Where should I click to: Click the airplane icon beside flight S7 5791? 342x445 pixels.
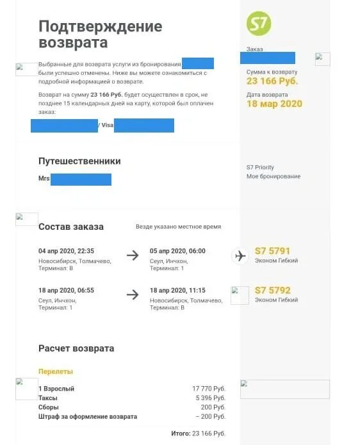click(x=240, y=255)
